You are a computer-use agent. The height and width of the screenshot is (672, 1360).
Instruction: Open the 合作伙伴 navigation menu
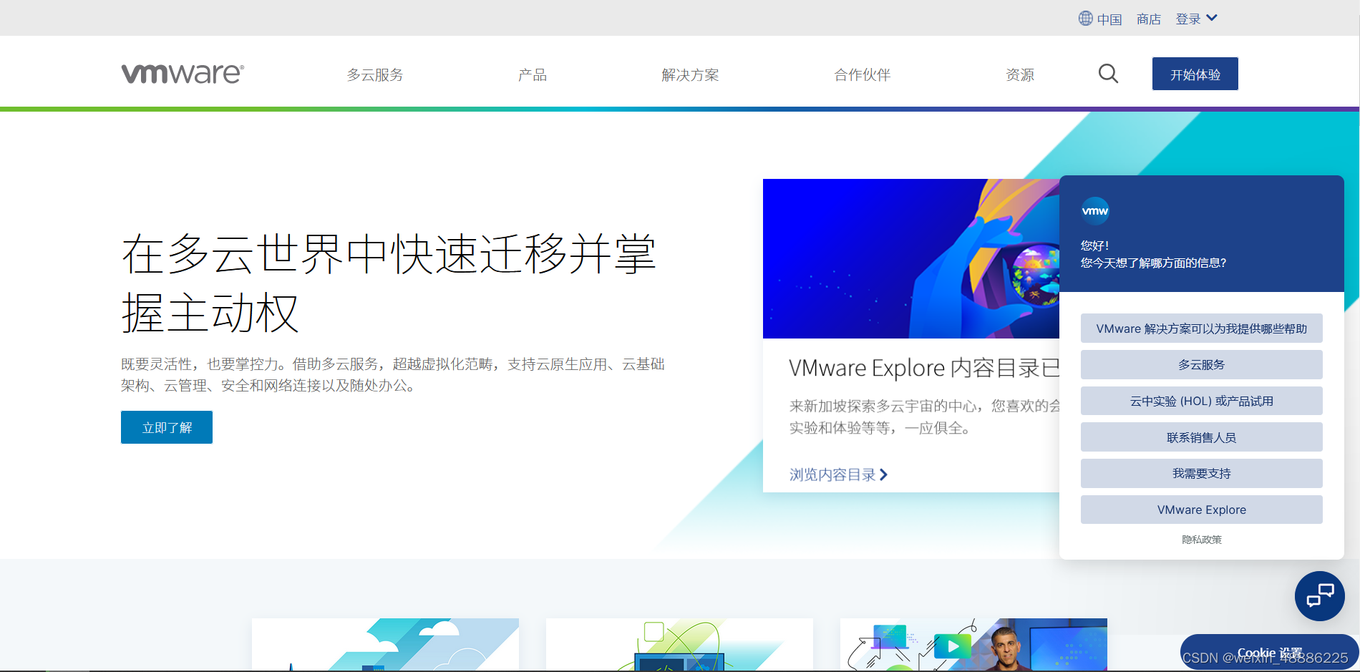pyautogui.click(x=863, y=74)
